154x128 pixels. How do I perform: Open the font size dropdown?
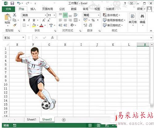[x=54, y=15]
